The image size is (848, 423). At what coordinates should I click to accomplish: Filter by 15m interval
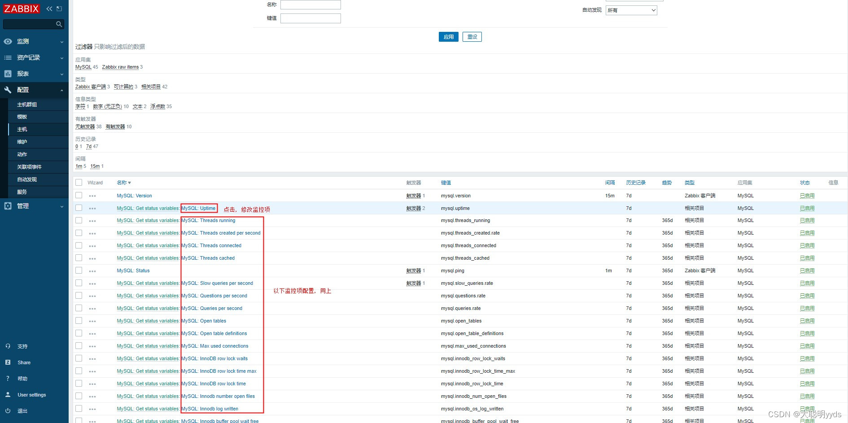pyautogui.click(x=95, y=166)
